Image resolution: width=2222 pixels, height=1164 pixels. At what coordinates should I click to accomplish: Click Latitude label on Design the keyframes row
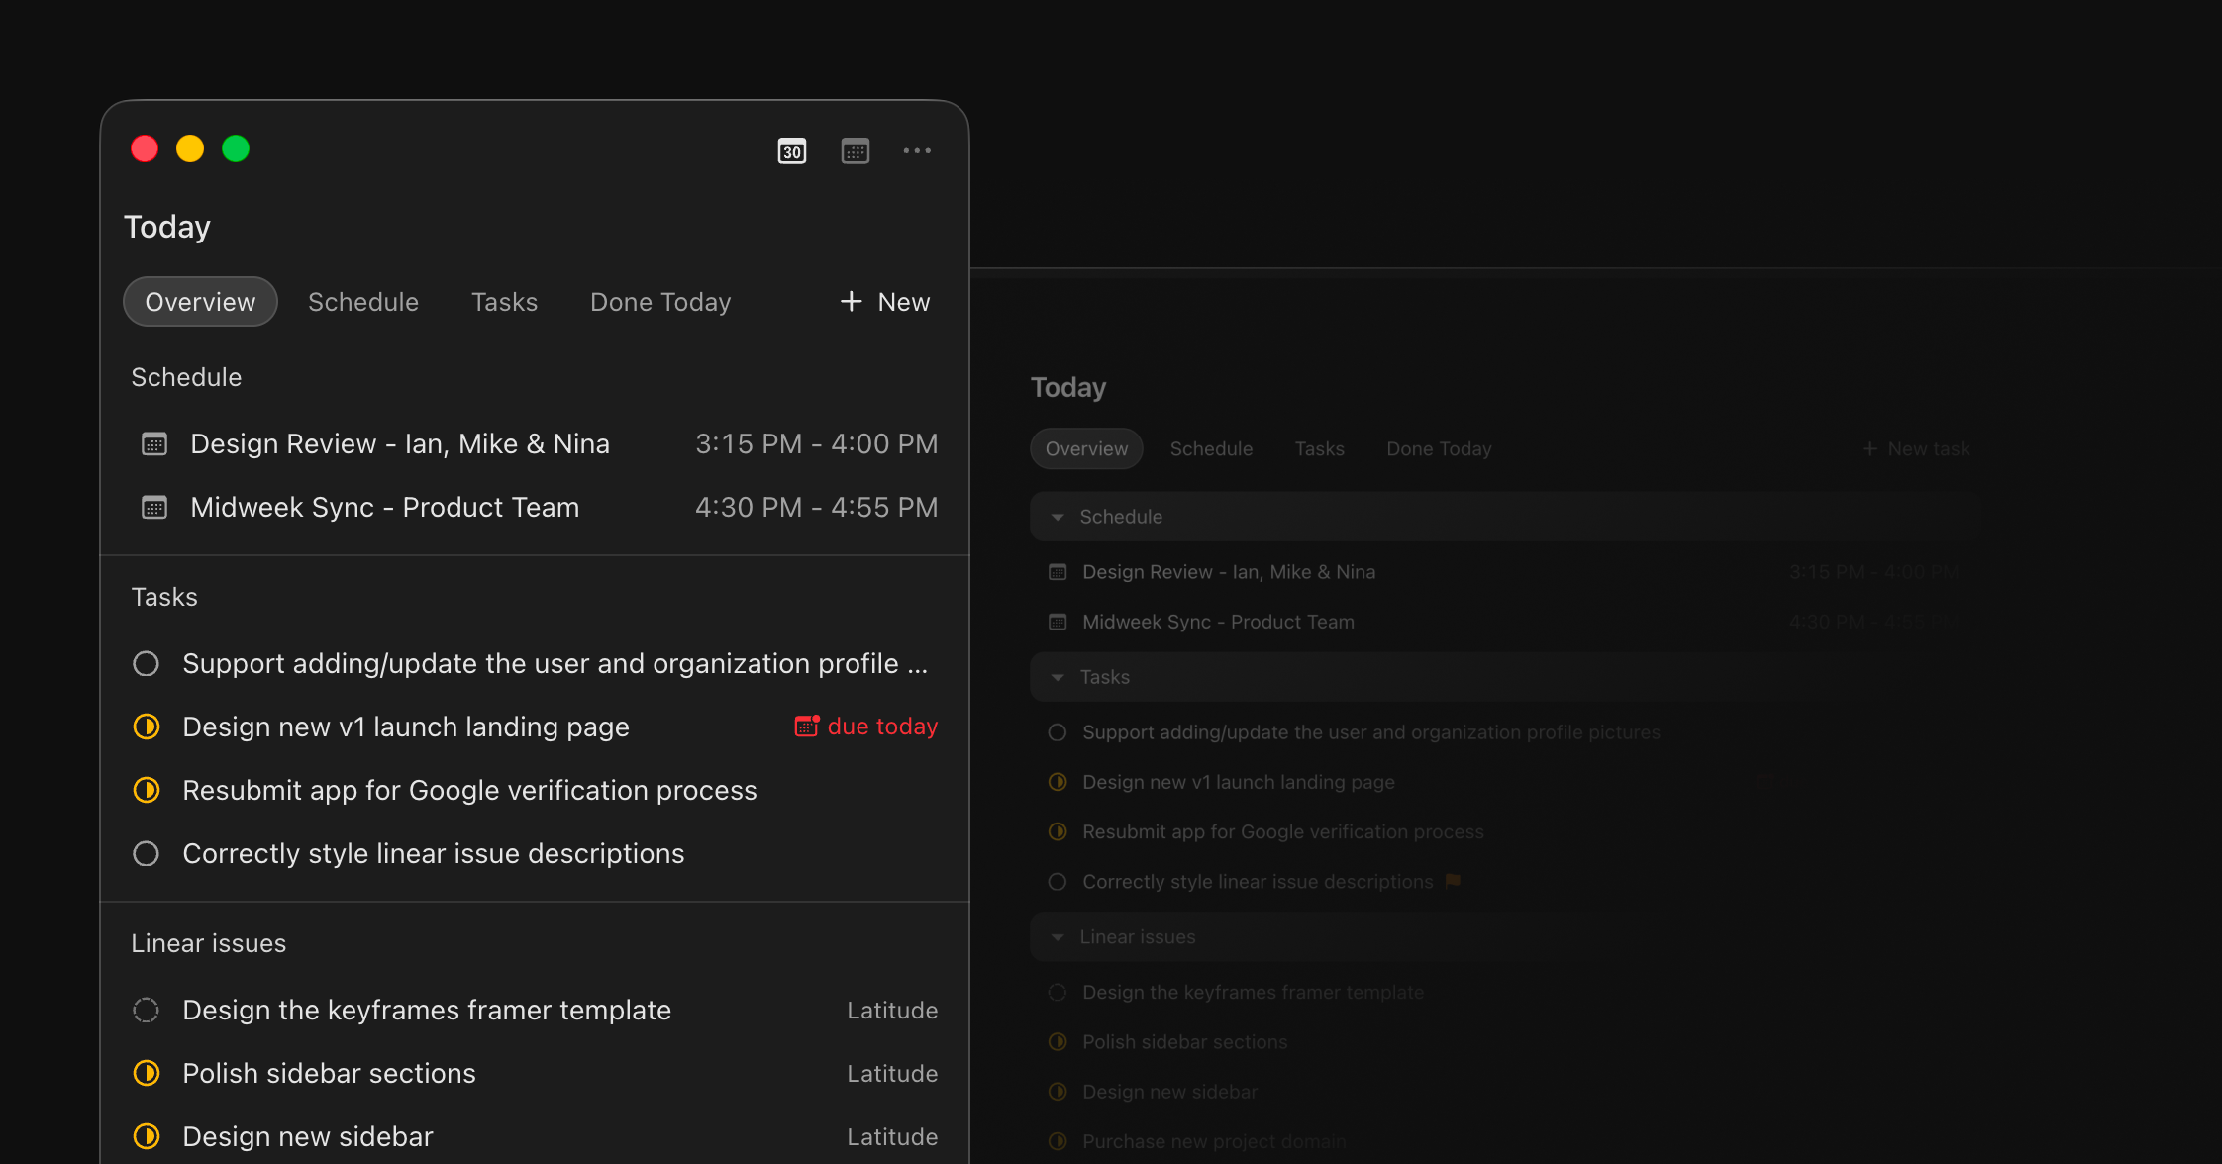(892, 1010)
